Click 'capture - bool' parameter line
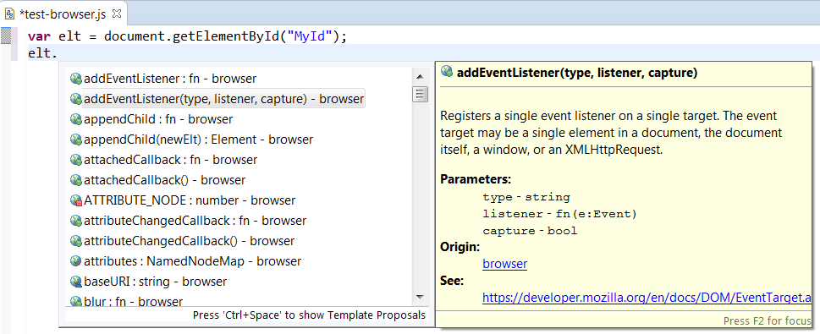The image size is (820, 334). tap(530, 231)
